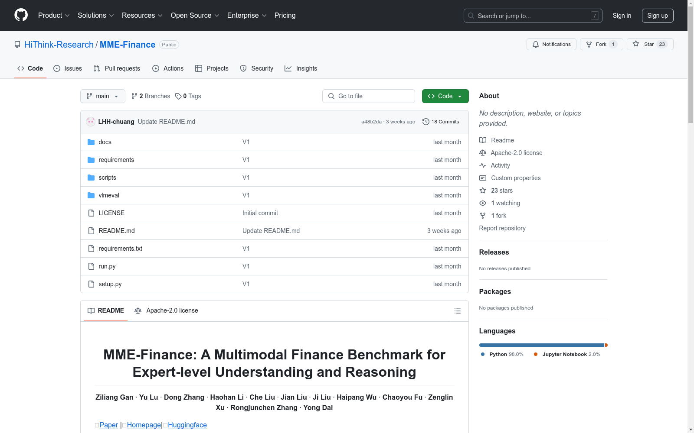694x433 pixels.
Task: Open the HiThink-Research organization link
Action: (x=59, y=45)
